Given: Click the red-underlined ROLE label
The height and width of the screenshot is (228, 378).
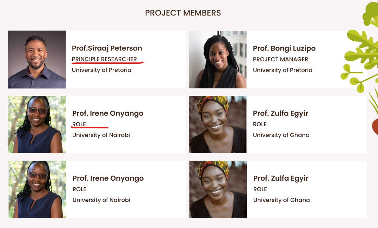Looking at the screenshot, I should (x=79, y=124).
